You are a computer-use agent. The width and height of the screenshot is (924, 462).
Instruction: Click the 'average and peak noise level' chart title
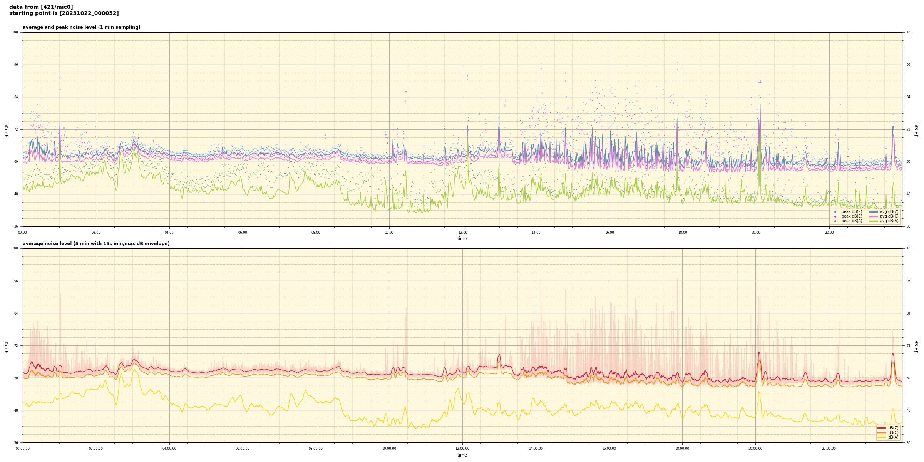81,27
